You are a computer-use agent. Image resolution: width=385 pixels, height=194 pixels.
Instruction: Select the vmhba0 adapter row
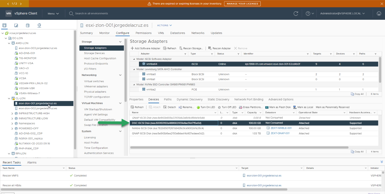pyautogui.click(x=254, y=74)
